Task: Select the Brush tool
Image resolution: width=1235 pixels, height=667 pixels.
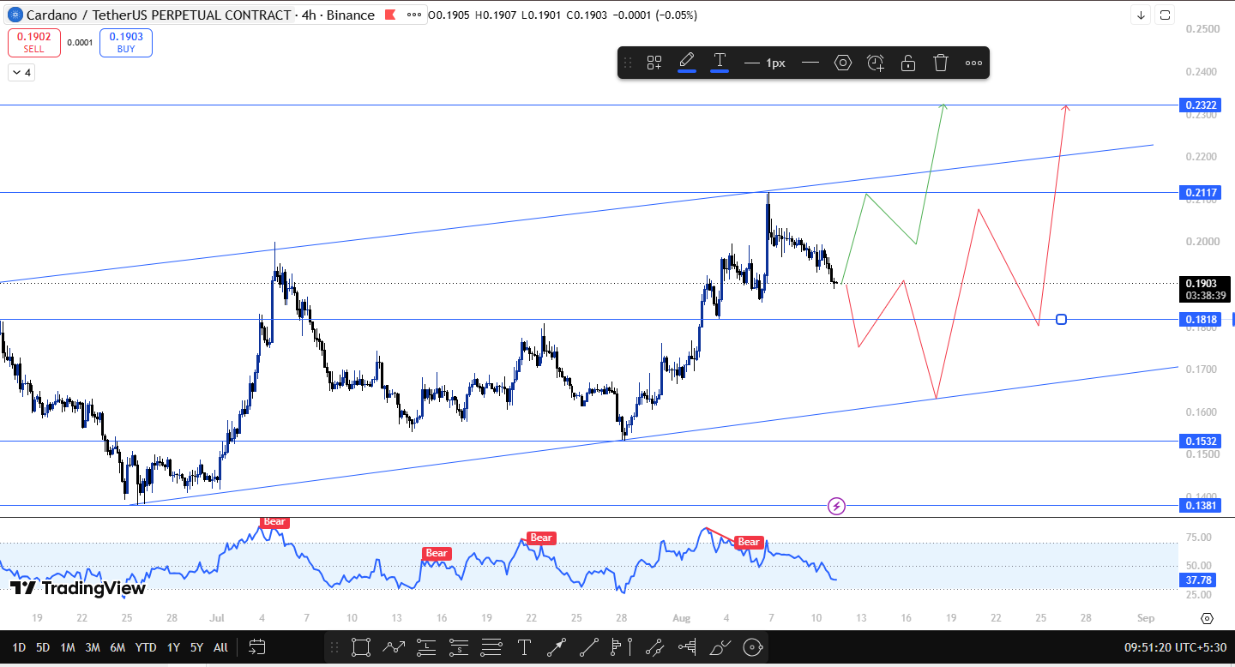Action: pos(720,647)
